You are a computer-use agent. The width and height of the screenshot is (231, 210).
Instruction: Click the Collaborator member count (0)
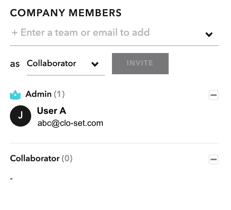[67, 158]
